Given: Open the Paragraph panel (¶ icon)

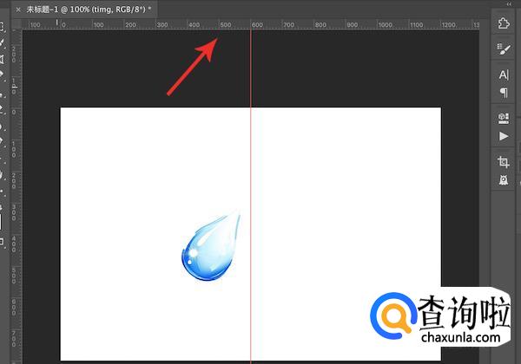Looking at the screenshot, I should 504,93.
